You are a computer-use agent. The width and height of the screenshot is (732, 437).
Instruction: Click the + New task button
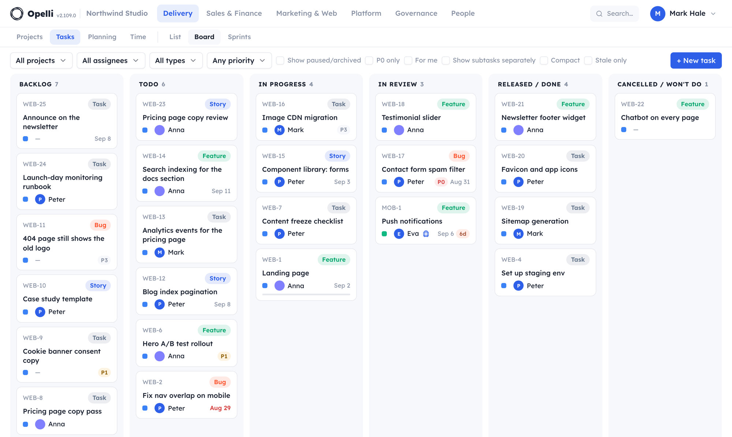[696, 60]
